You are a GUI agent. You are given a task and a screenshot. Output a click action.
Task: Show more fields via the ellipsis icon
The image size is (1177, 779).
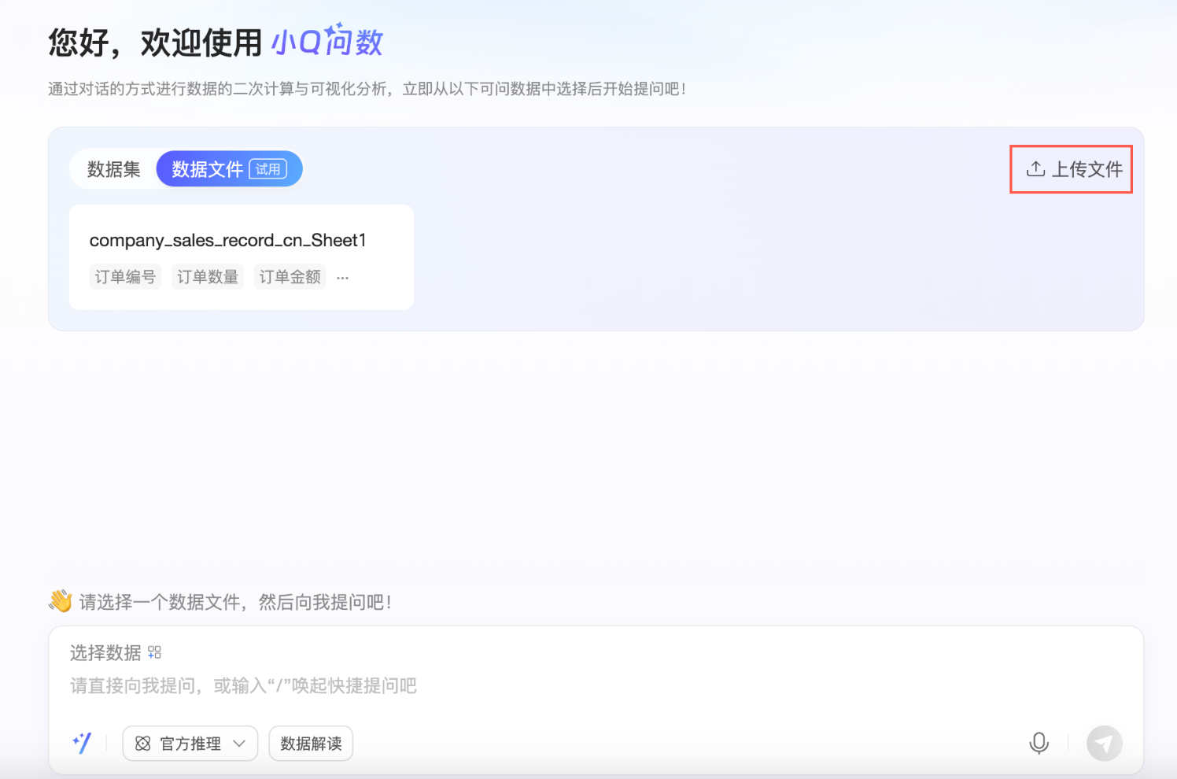[x=342, y=278]
